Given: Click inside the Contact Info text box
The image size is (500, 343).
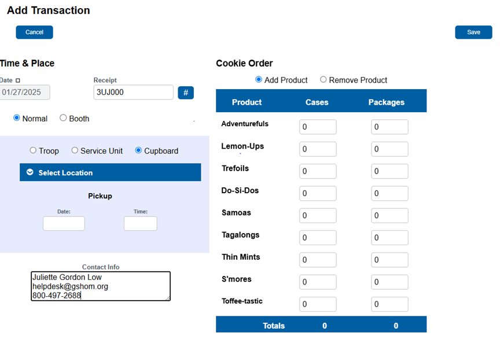Looking at the screenshot, I should pos(101,286).
